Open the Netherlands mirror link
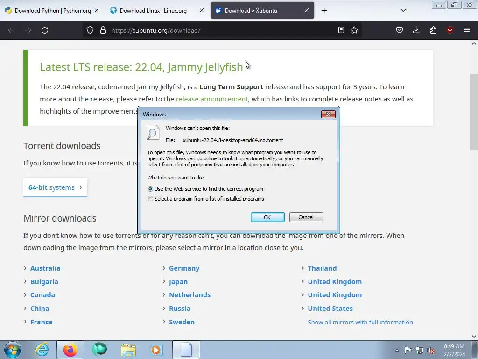The image size is (478, 359). point(190,295)
